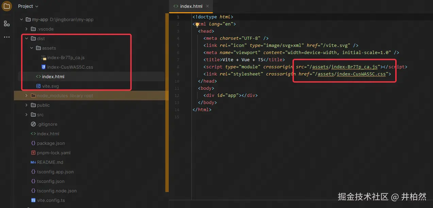This screenshot has width=433, height=208.
Task: Click the node_modules folder icon
Action: (33, 96)
